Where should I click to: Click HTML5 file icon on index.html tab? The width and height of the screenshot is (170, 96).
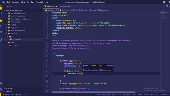pos(45,6)
